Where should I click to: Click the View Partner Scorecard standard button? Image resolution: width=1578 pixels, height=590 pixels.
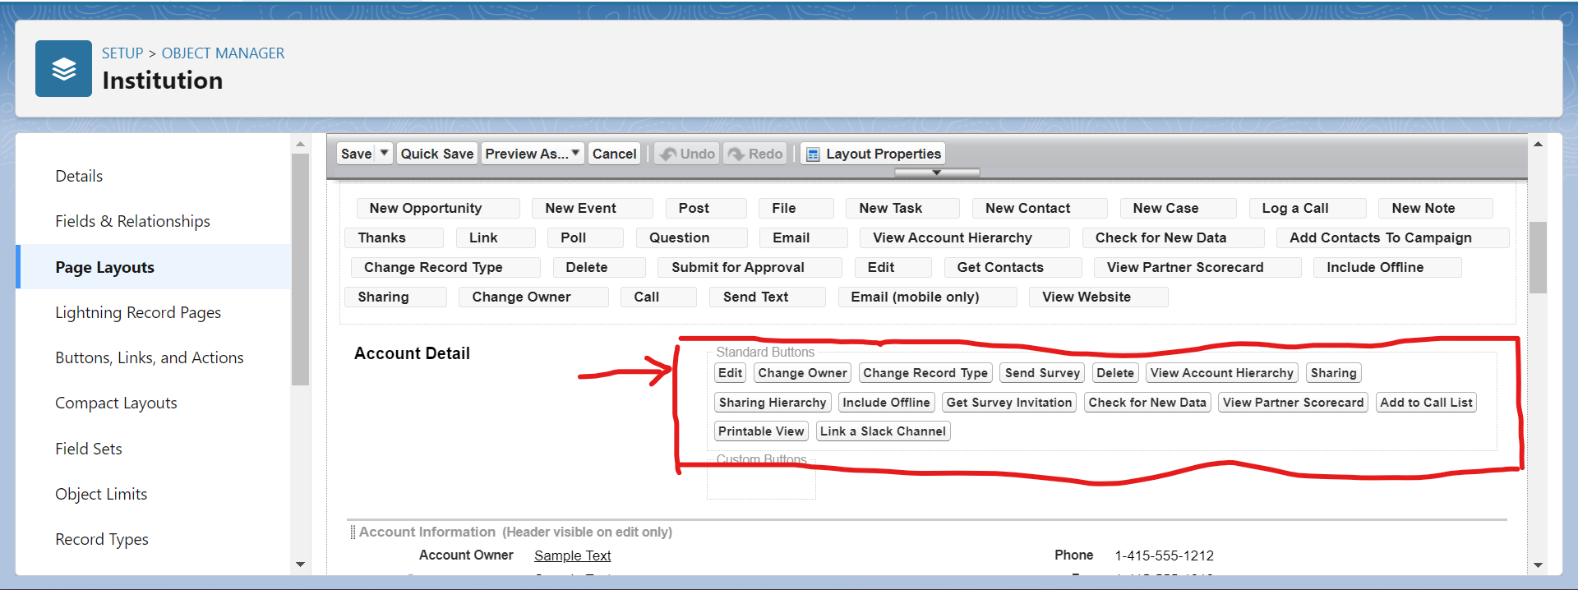(x=1293, y=403)
